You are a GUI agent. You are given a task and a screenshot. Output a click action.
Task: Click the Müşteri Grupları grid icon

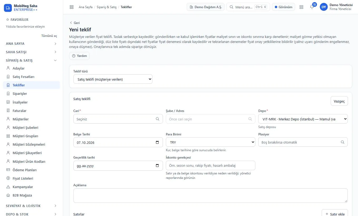8,136
